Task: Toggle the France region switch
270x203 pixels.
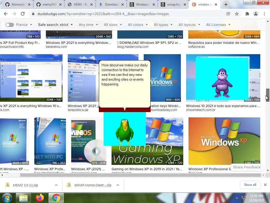Action: tap(10, 25)
